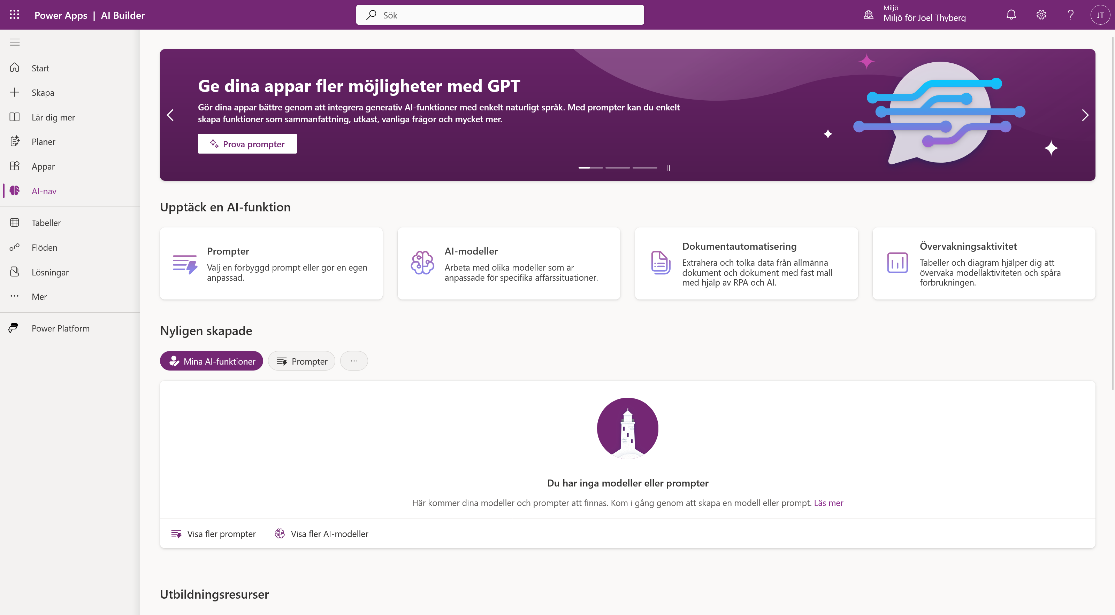Click the Skapa plus icon
Screen dimensions: 1115x615
(15, 92)
